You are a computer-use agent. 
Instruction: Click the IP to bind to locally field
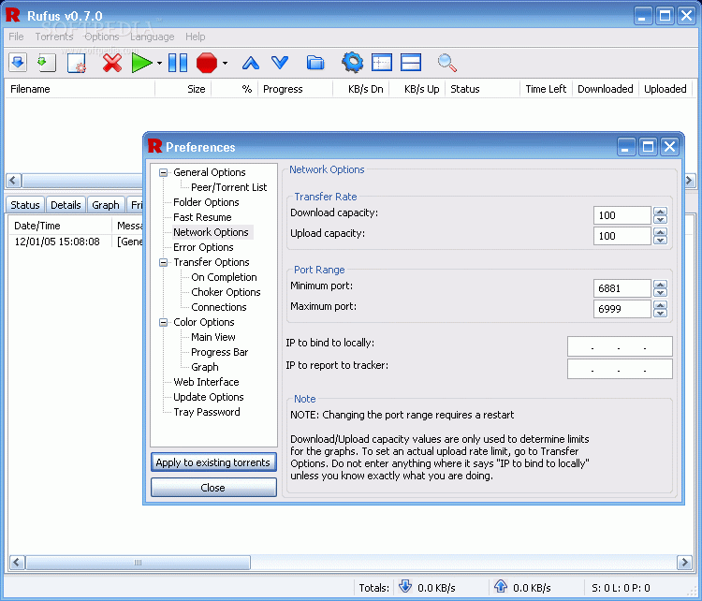pyautogui.click(x=620, y=346)
